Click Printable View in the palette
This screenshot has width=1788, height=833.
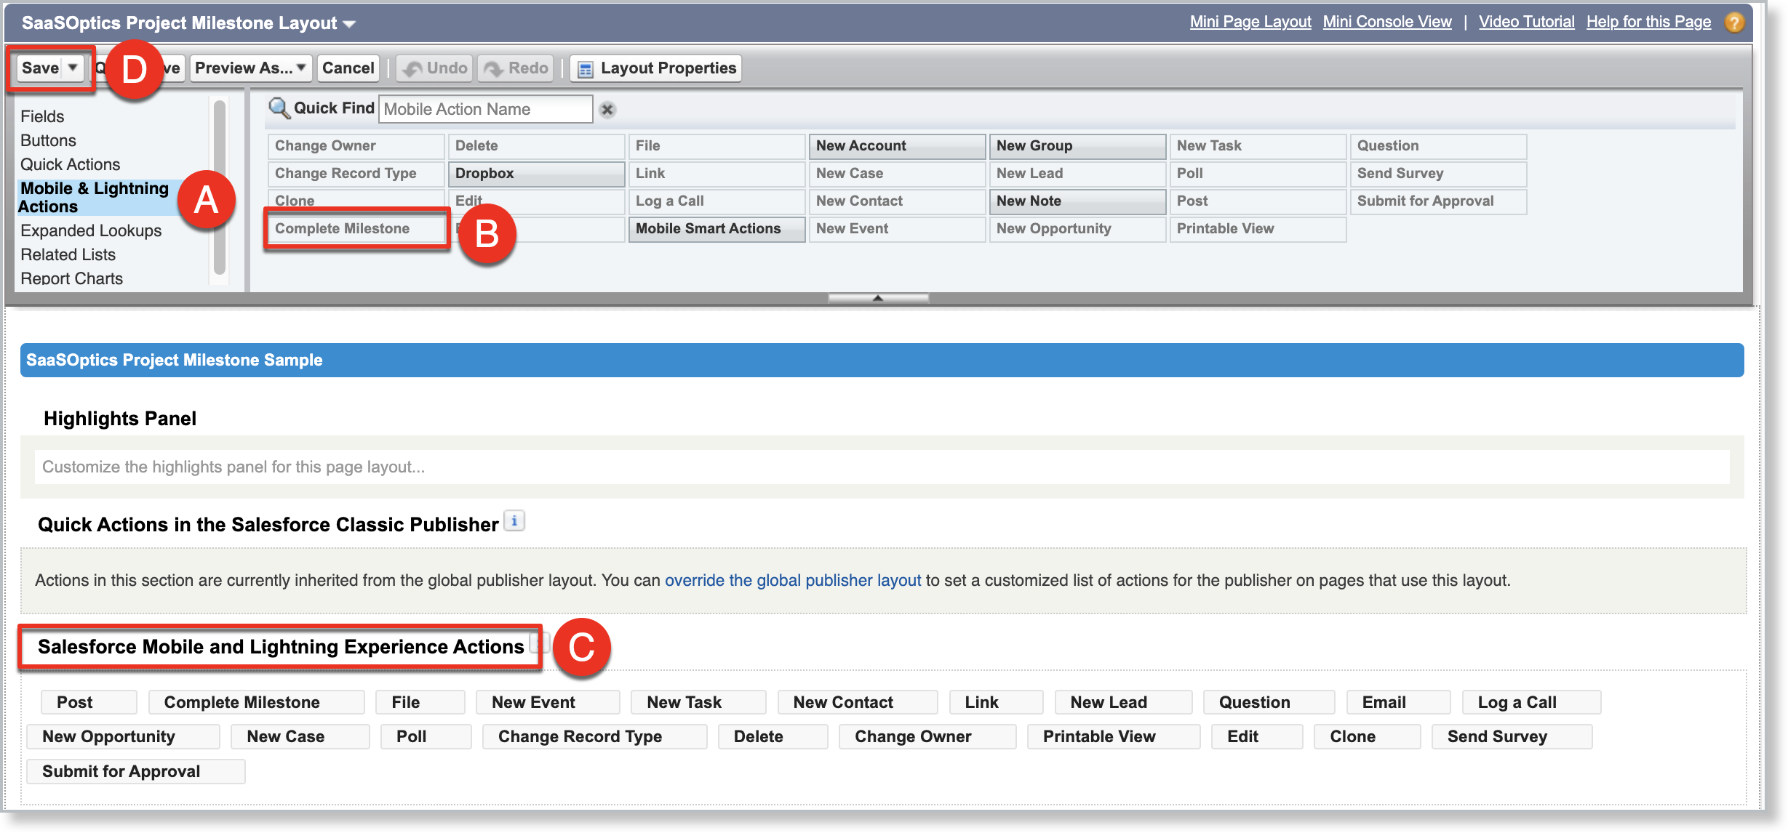pos(1258,229)
